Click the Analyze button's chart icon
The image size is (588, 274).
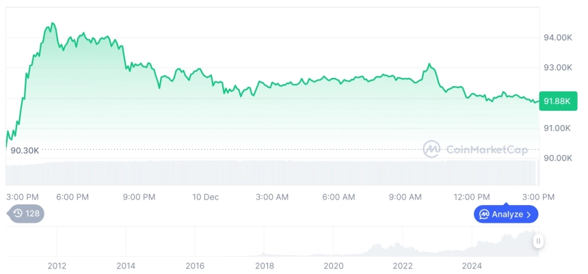[484, 215]
